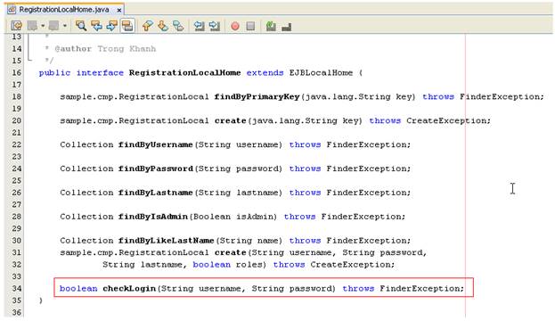Screen dimensions: 555x321
Task: Click the findByIsAdmin method name
Action: (153, 217)
